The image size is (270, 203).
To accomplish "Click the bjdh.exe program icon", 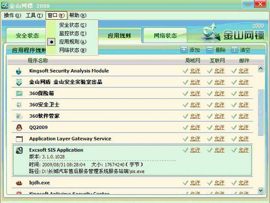I will click(19, 183).
